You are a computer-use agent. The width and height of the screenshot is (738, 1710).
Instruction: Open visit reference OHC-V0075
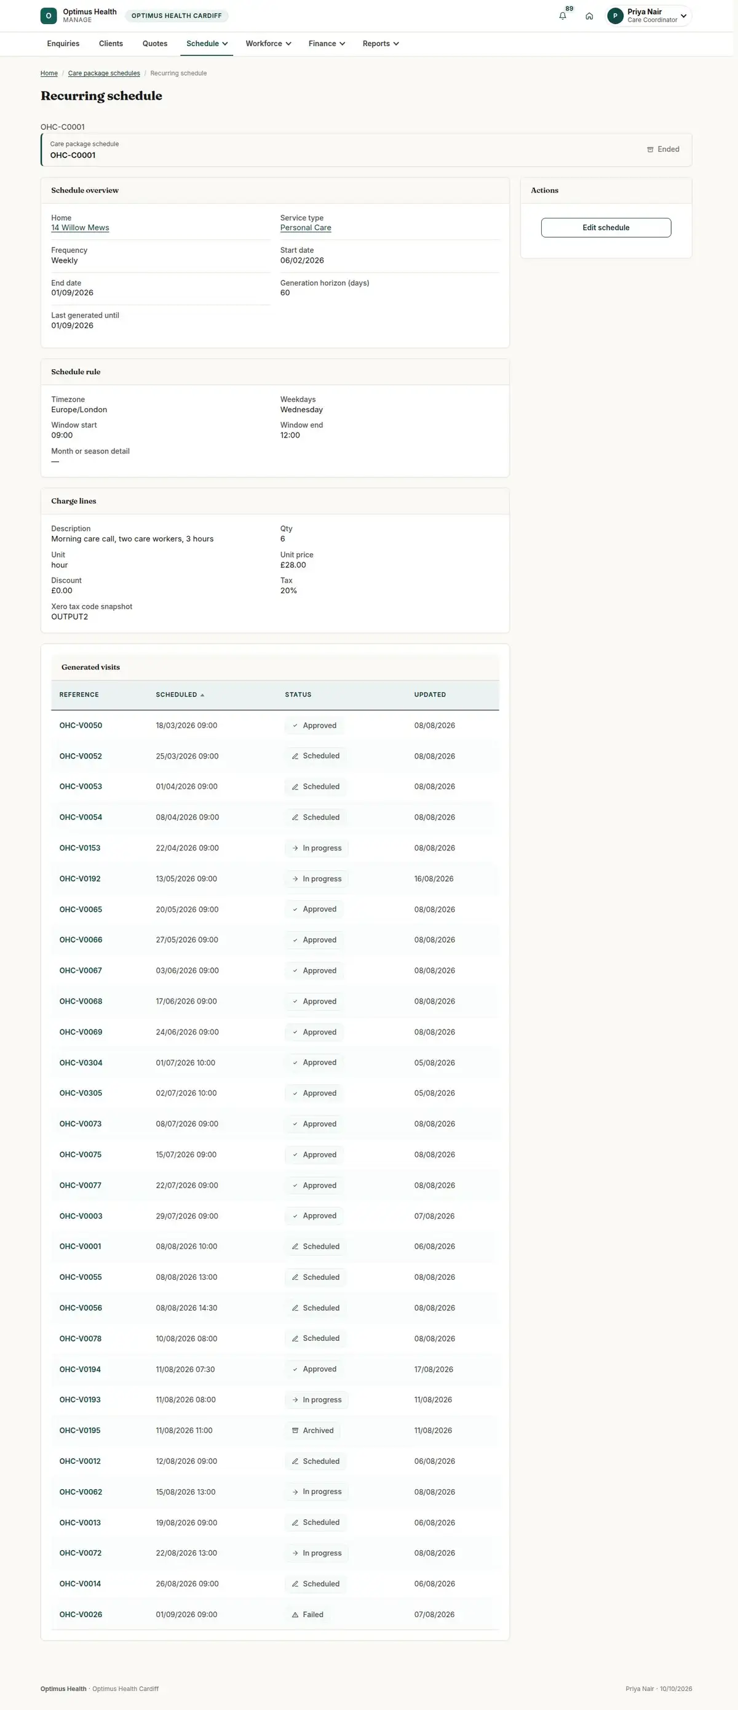81,1154
